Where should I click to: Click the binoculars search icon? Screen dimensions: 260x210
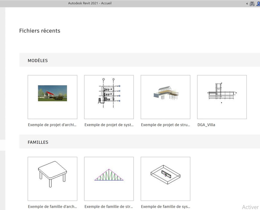pos(252,4)
